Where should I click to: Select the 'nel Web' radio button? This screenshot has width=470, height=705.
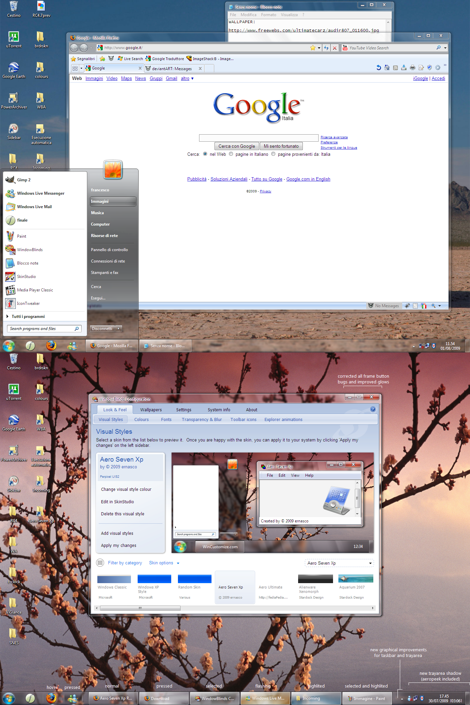tap(205, 154)
